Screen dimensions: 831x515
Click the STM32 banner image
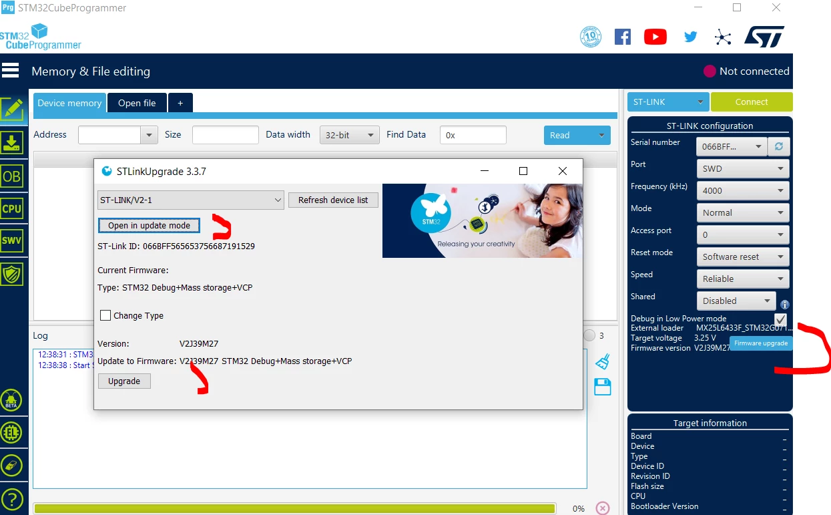[x=483, y=220]
